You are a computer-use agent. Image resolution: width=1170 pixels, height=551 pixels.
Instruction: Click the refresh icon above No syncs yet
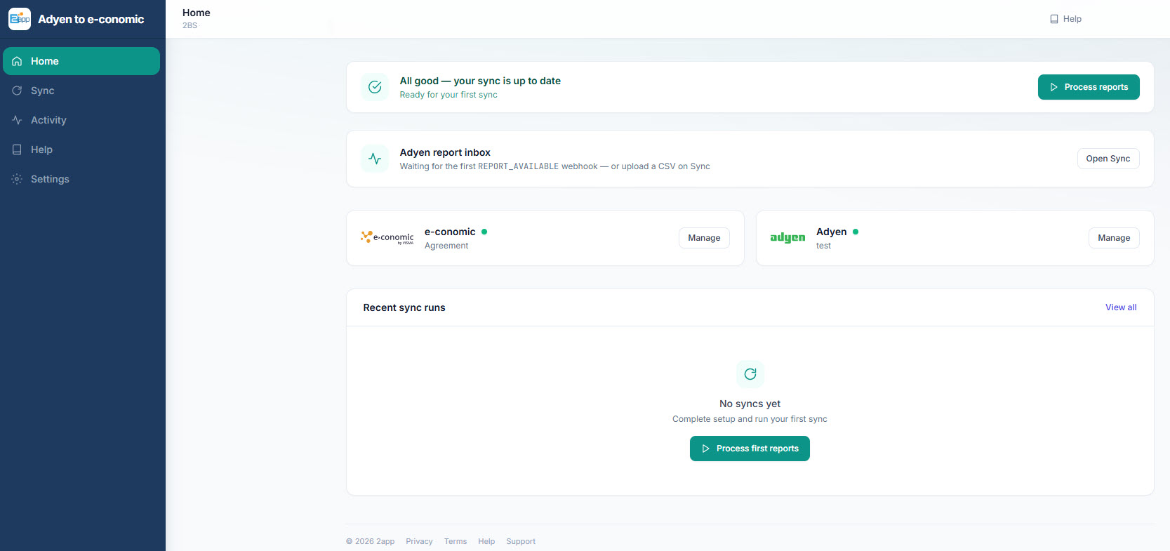750,374
